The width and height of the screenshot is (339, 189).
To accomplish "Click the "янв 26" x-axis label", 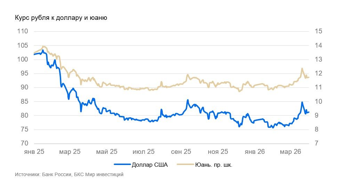I will coord(255,152).
